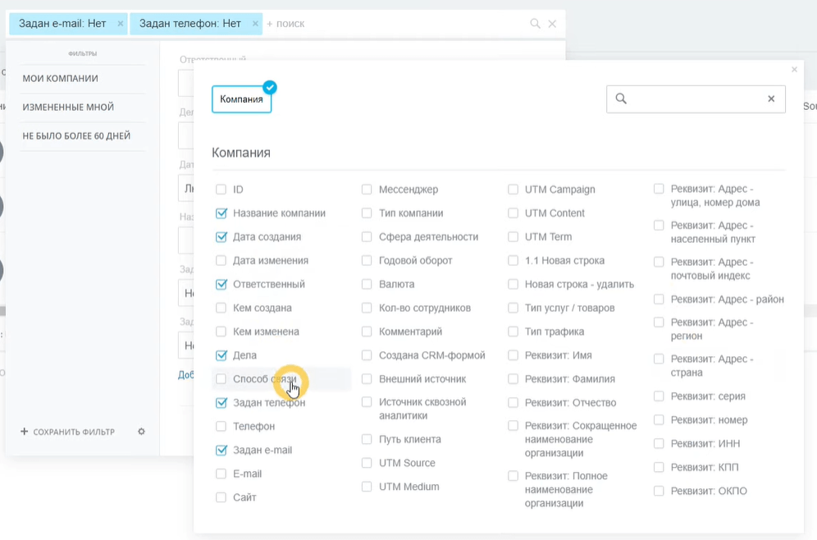This screenshot has height=540, width=817.
Task: Uncheck 'Название компании' field
Action: pyautogui.click(x=221, y=213)
